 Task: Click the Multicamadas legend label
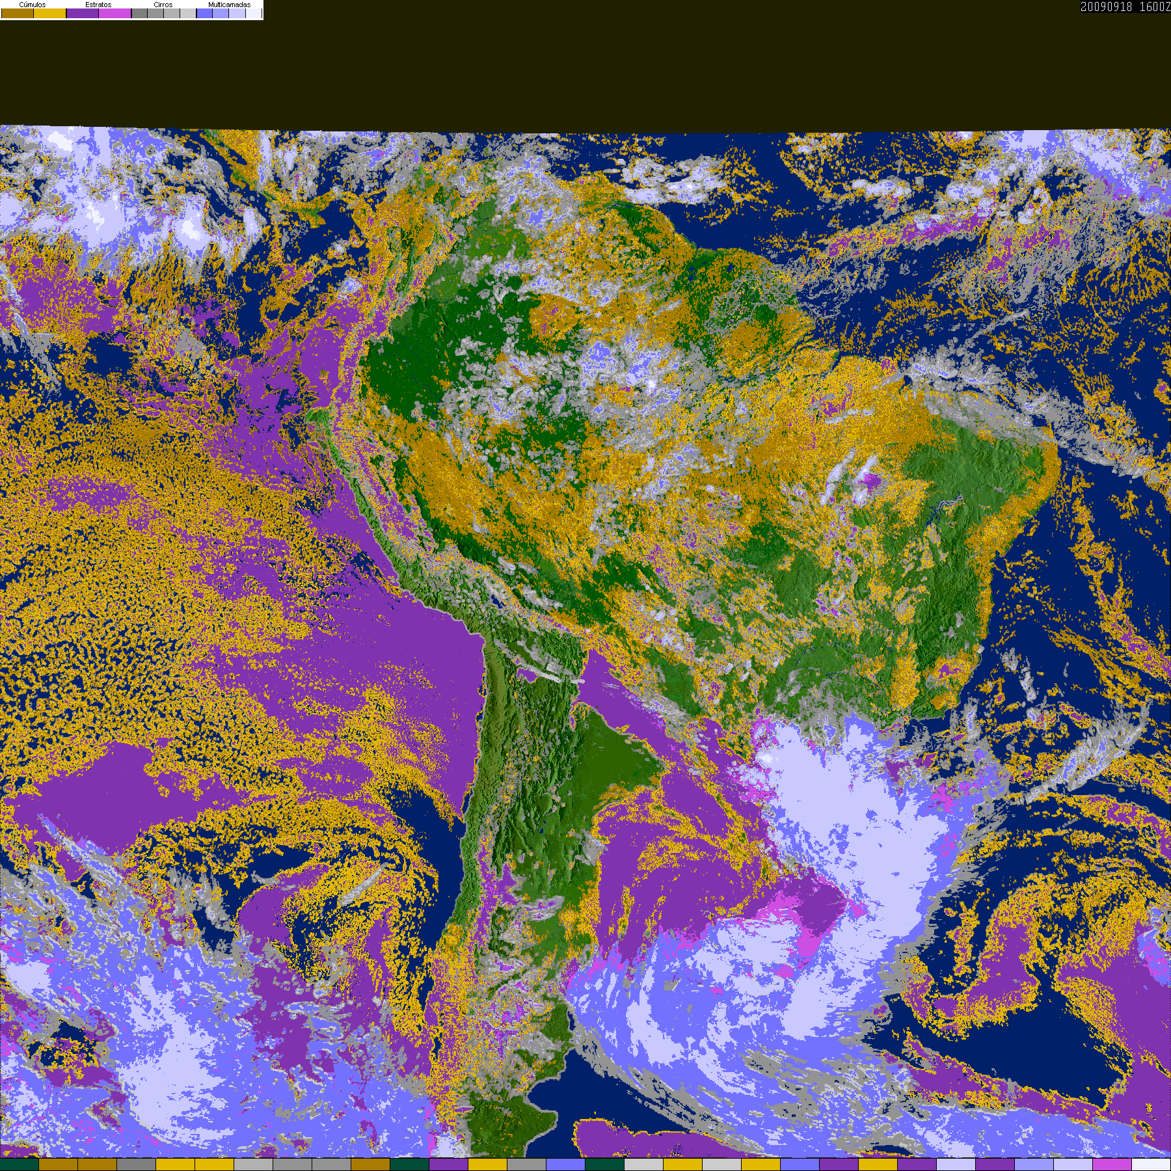pyautogui.click(x=229, y=5)
